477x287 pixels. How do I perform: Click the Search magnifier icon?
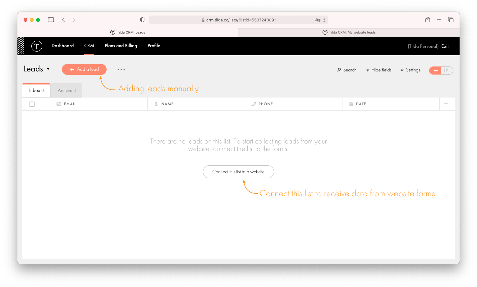click(339, 70)
